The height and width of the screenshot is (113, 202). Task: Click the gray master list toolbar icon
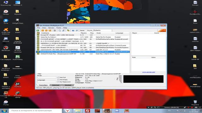[55, 30]
